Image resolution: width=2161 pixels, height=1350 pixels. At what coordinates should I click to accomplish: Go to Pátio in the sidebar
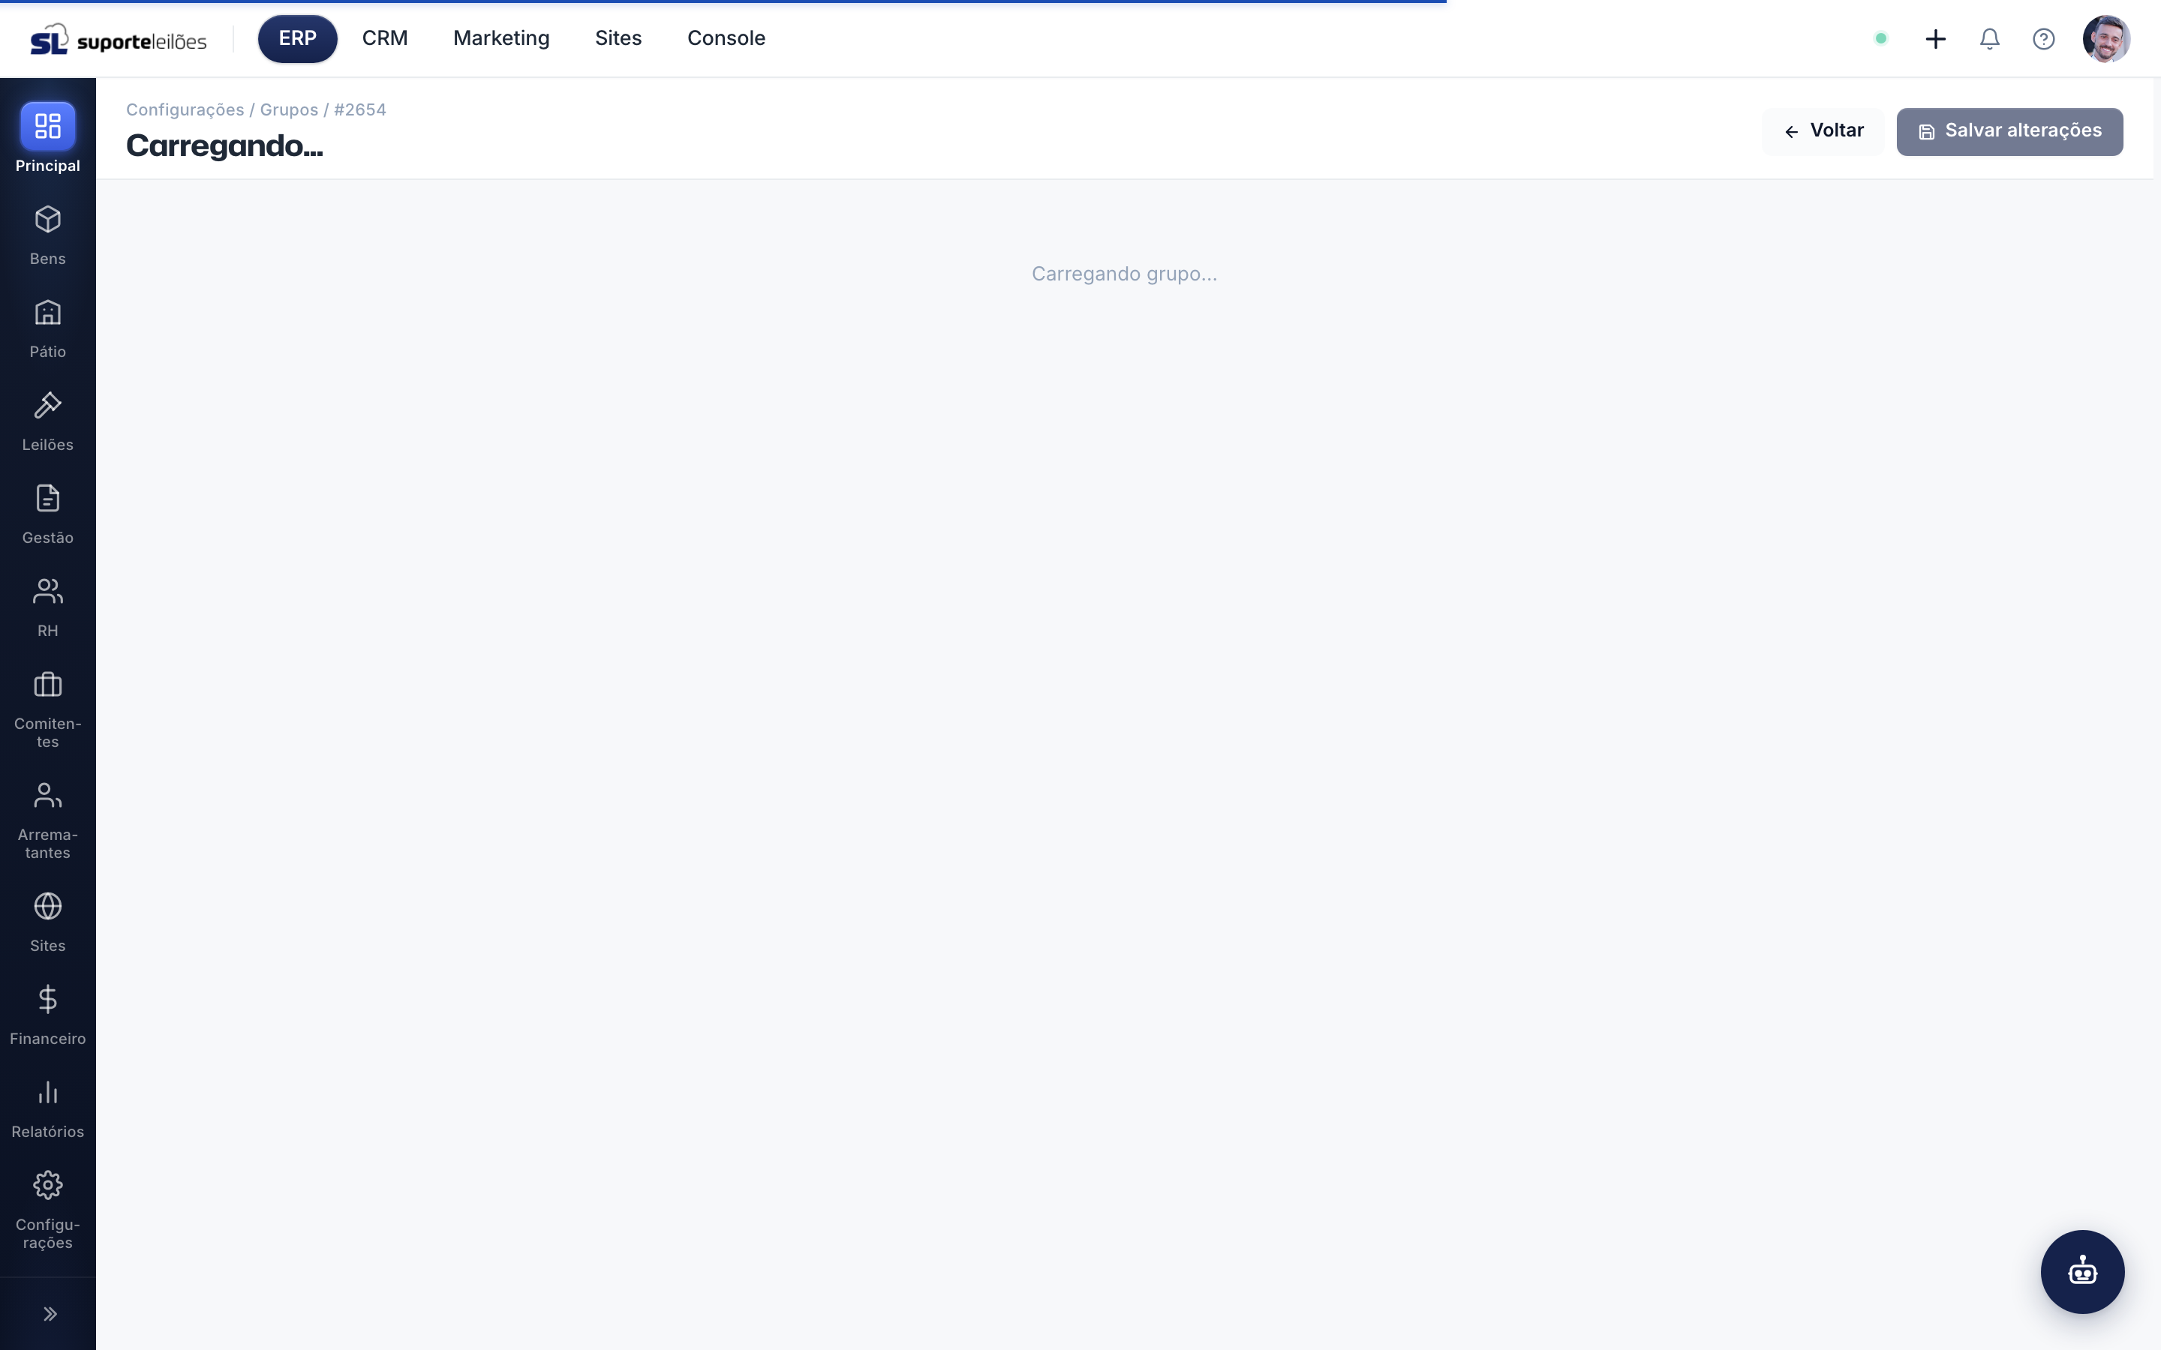(47, 328)
